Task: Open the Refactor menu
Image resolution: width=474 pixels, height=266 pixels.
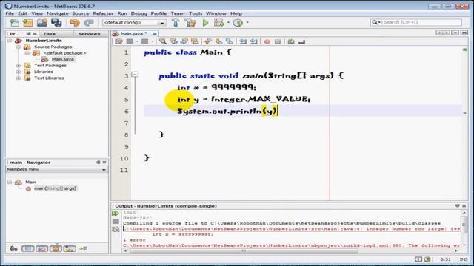Action: [103, 13]
